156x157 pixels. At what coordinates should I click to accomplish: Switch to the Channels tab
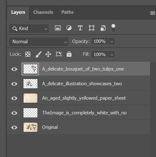pyautogui.click(x=43, y=12)
